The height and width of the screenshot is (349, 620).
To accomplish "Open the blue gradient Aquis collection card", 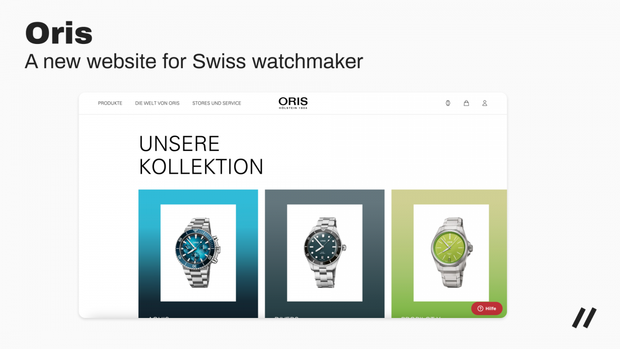I will tap(198, 253).
